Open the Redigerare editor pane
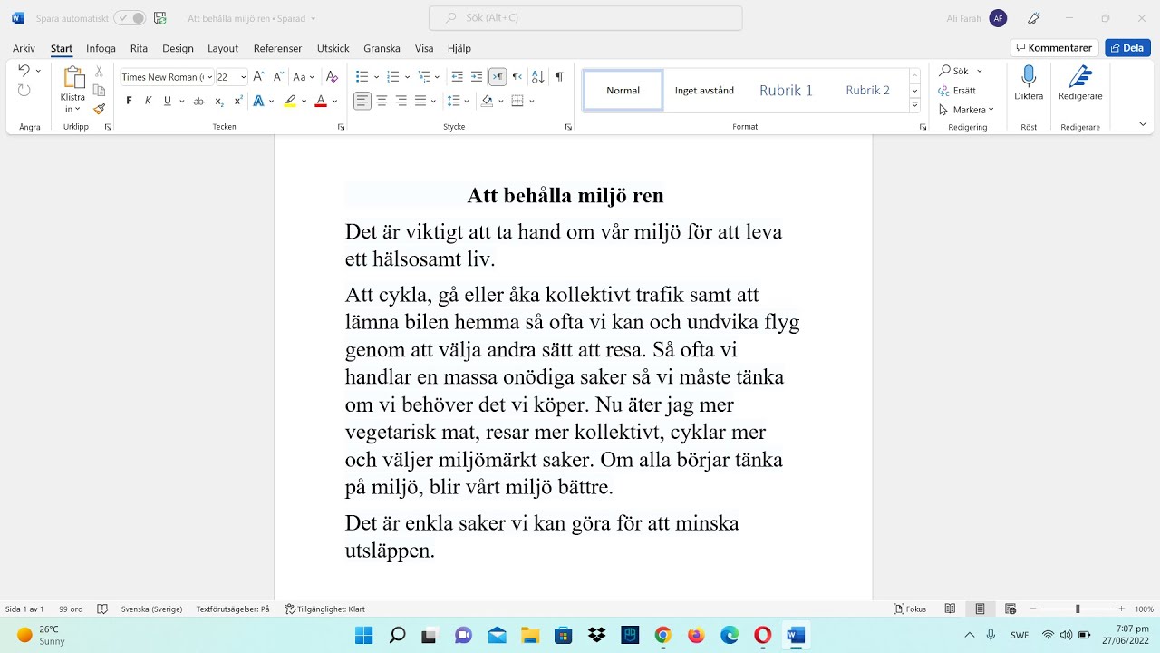 (1080, 83)
